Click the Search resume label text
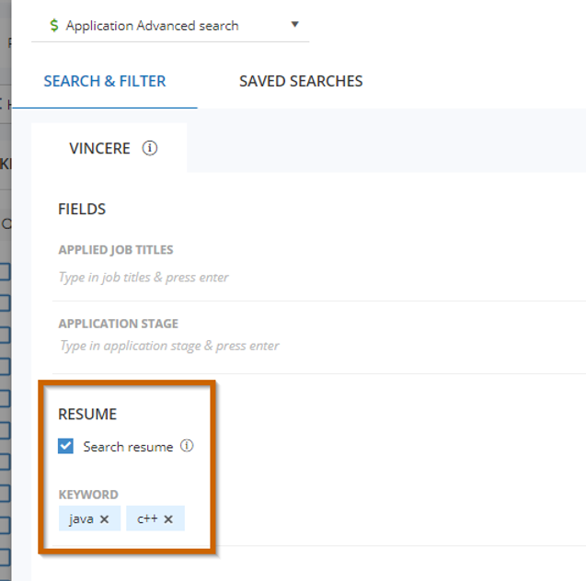The image size is (586, 581). [x=128, y=447]
